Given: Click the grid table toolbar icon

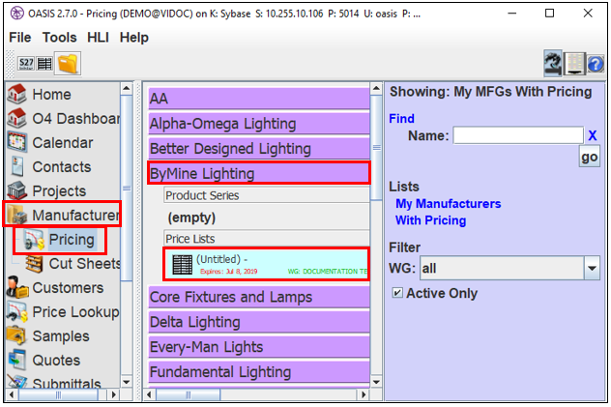Looking at the screenshot, I should click(x=44, y=64).
